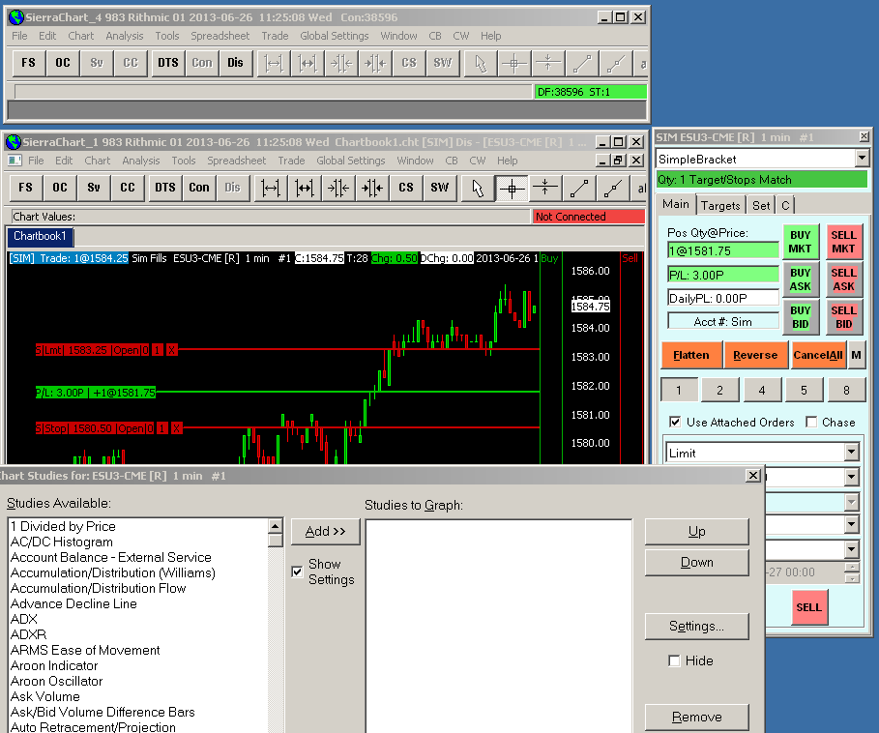
Task: Cancel the 1580.50 stop order with its X
Action: 177,428
